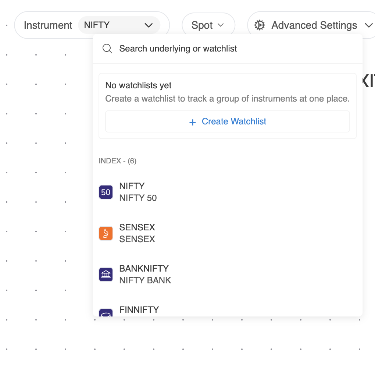Click the plus icon beside Create Watchlist

[x=193, y=122]
